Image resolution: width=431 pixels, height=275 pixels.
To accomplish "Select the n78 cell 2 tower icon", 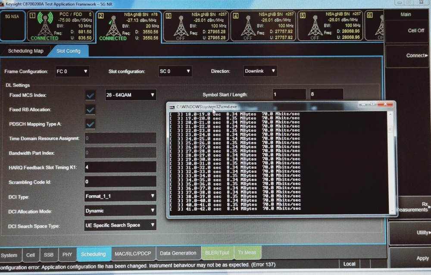I will [x=113, y=25].
